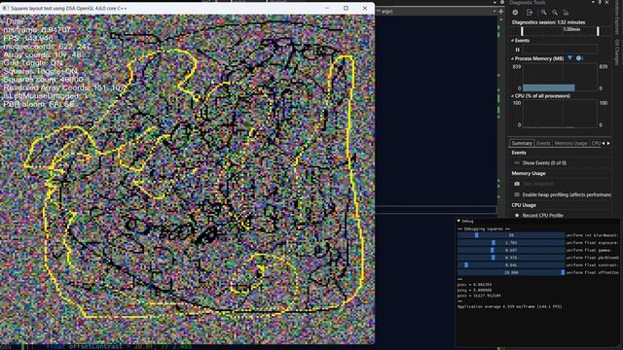Adjust the offsetContrast slider
Image resolution: width=623 pixels, height=350 pixels.
pos(511,272)
